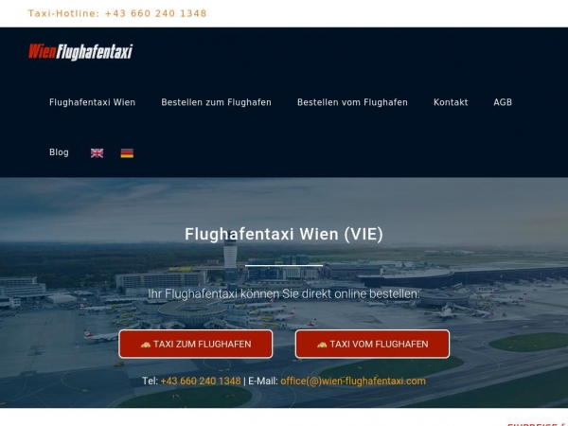The width and height of the screenshot is (568, 426).
Task: Open Bestellen zum Flughafen menu item
Action: (216, 102)
